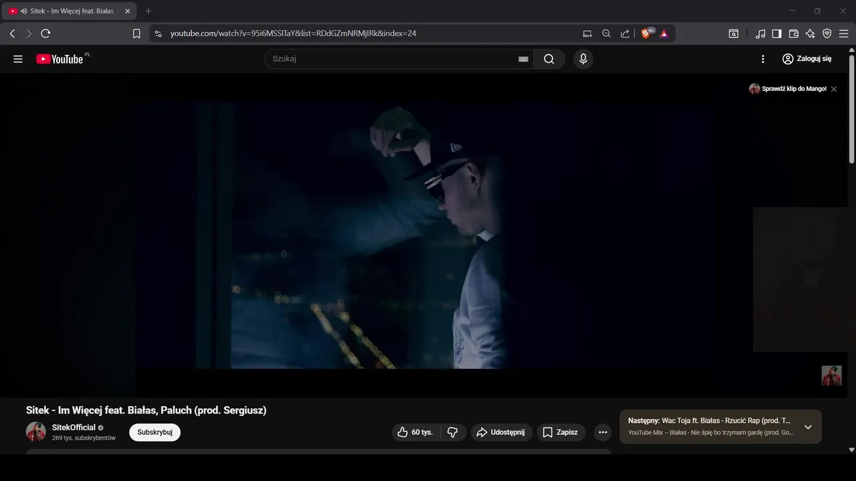The height and width of the screenshot is (481, 856).
Task: Open the SitekOfficial channel name link
Action: coord(74,428)
